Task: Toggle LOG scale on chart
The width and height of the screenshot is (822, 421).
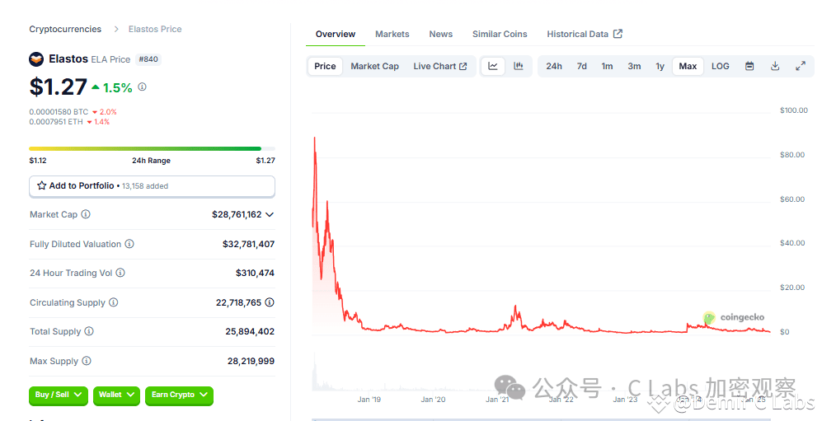Action: click(x=721, y=66)
